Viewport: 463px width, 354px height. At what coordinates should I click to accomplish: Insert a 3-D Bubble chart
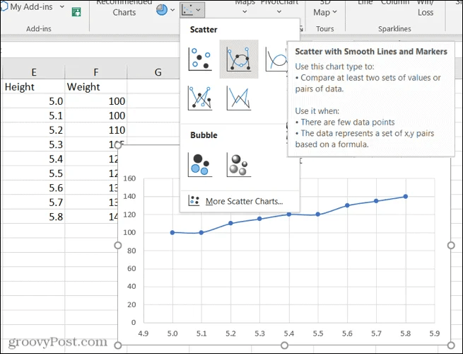239,164
